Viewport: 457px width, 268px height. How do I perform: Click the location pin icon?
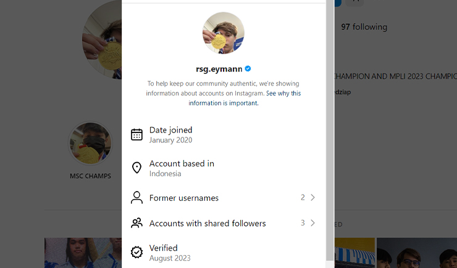pyautogui.click(x=136, y=168)
